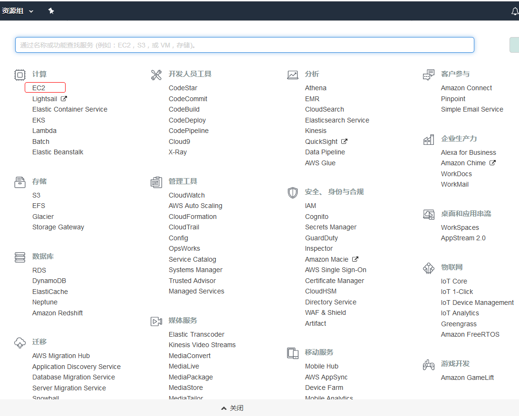Image resolution: width=519 pixels, height=416 pixels.
Task: Click the Compute category chip icon
Action: [19, 75]
